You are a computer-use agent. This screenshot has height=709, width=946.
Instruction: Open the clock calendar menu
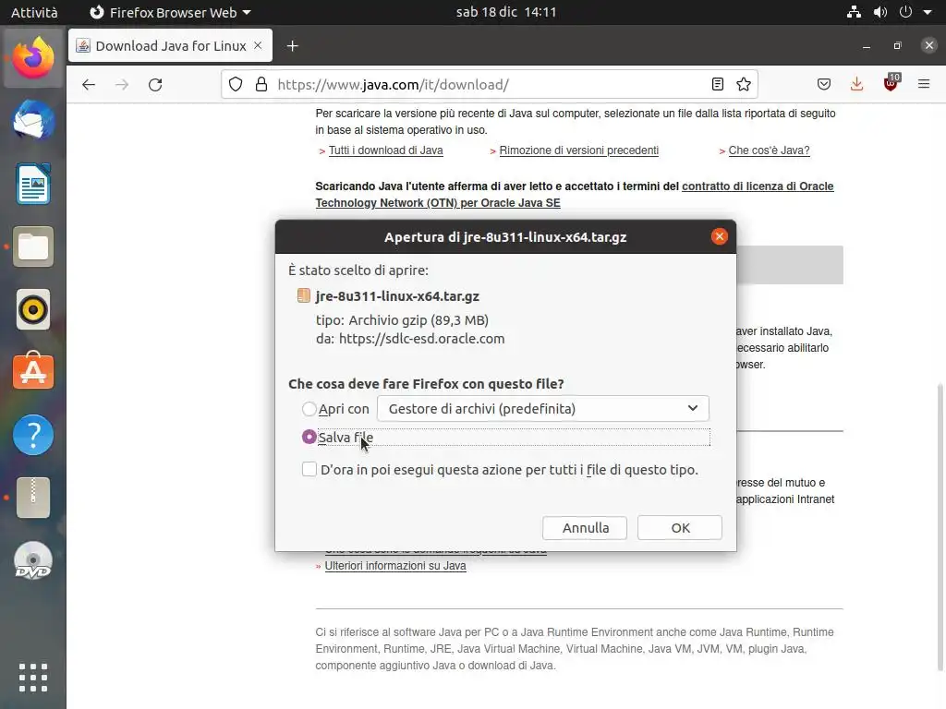point(506,12)
